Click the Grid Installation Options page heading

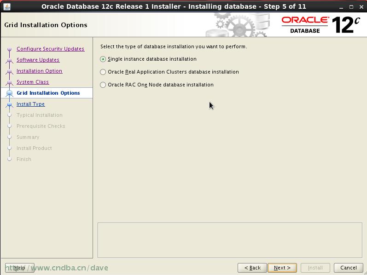[x=46, y=25]
